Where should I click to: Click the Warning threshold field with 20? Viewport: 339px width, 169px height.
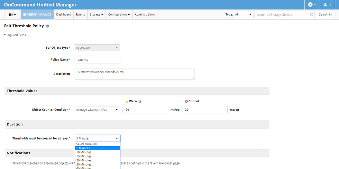[145, 110]
